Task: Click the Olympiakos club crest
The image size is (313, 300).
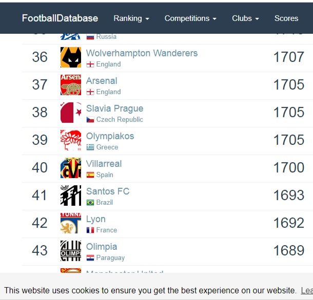Action: click(x=71, y=140)
